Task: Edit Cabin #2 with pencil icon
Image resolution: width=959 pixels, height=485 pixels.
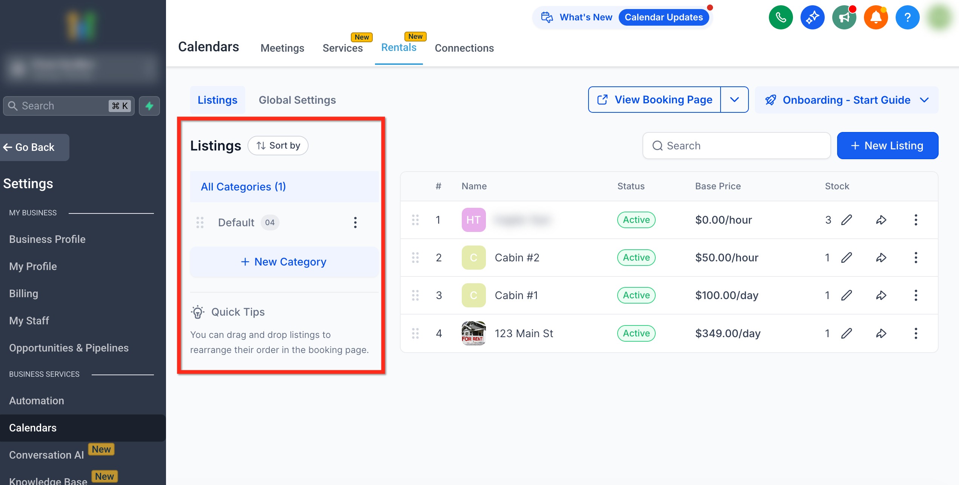Action: tap(846, 258)
